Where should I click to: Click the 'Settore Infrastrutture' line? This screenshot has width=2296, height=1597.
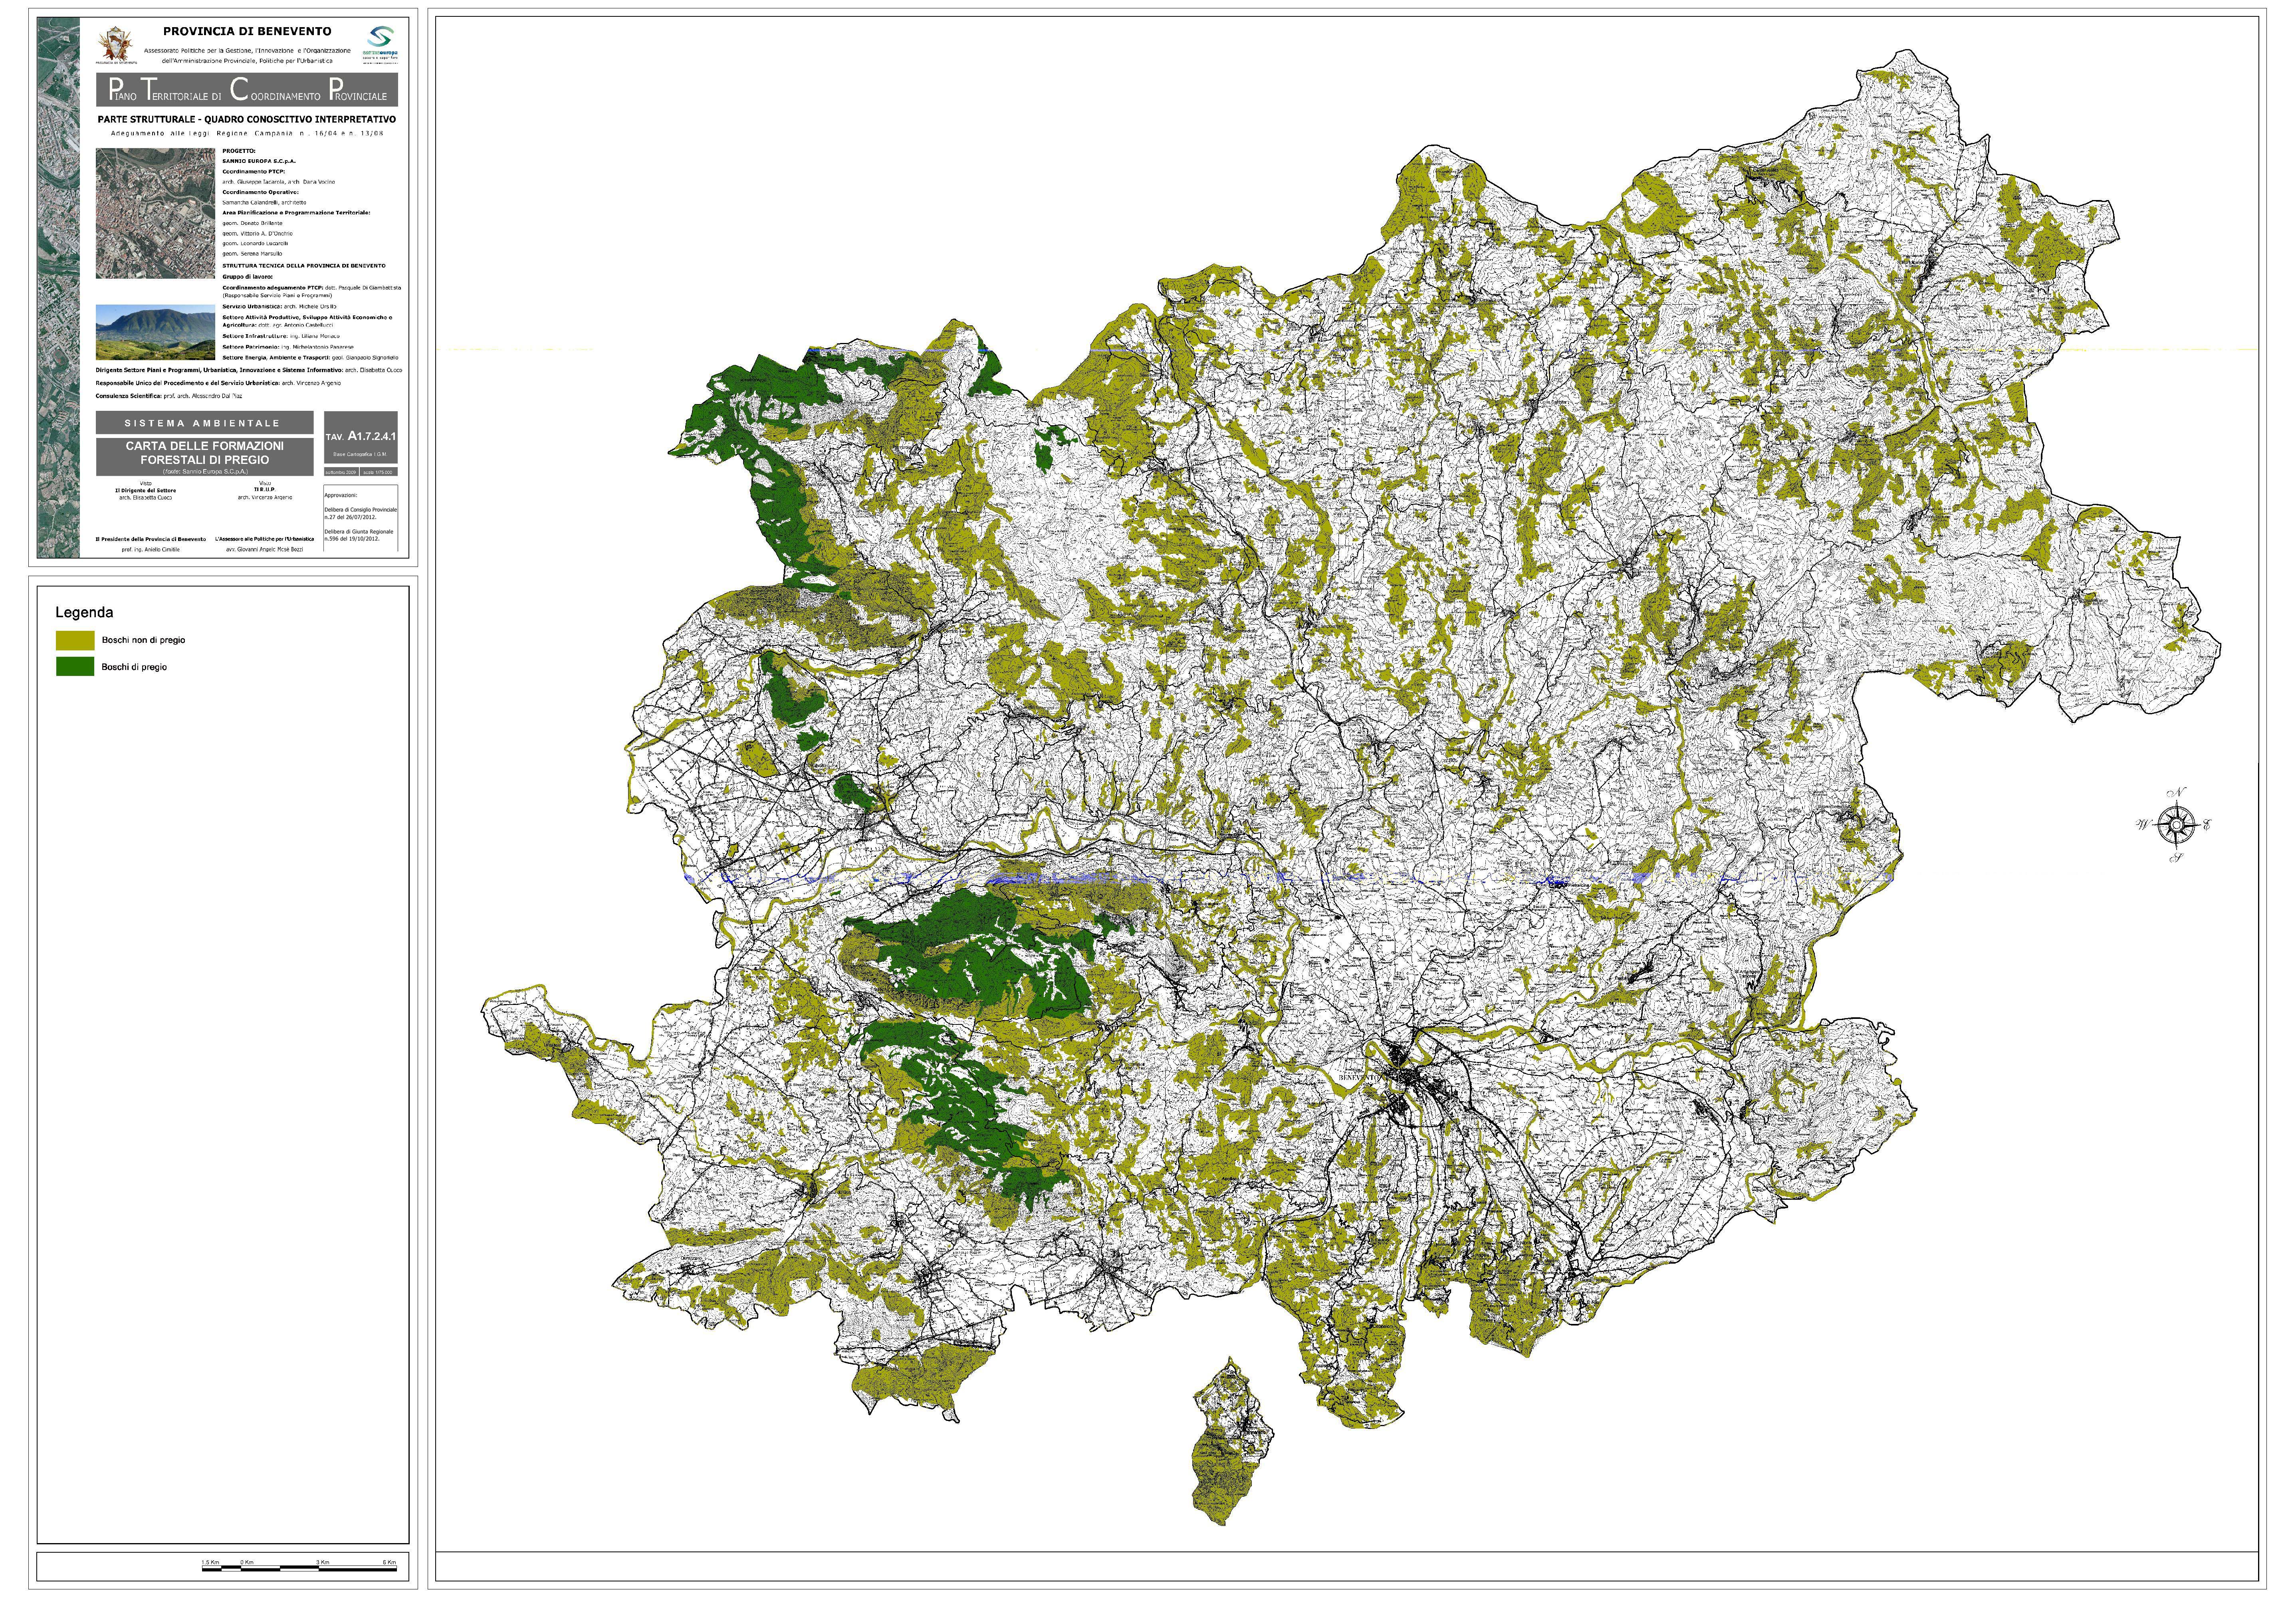pos(281,336)
